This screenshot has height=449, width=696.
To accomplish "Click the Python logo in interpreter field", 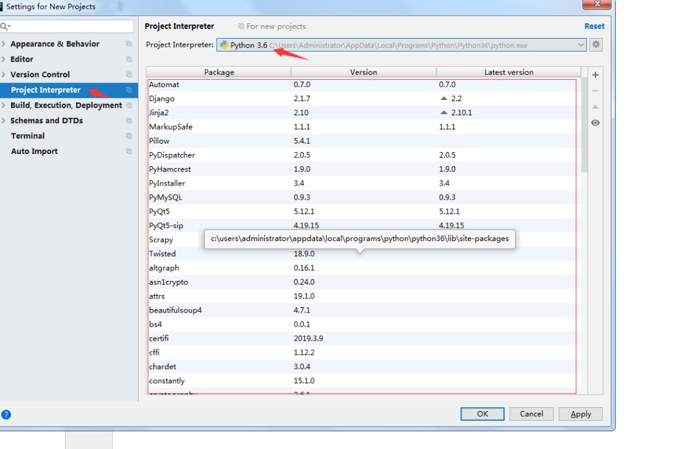I will pos(224,45).
